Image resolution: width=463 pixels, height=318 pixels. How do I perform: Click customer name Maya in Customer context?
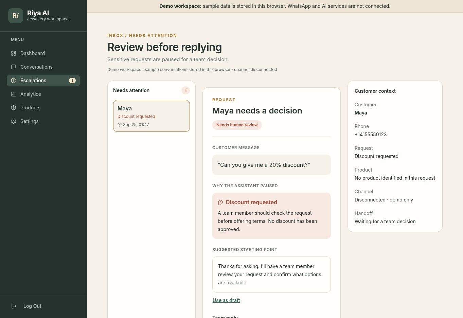[x=361, y=113]
